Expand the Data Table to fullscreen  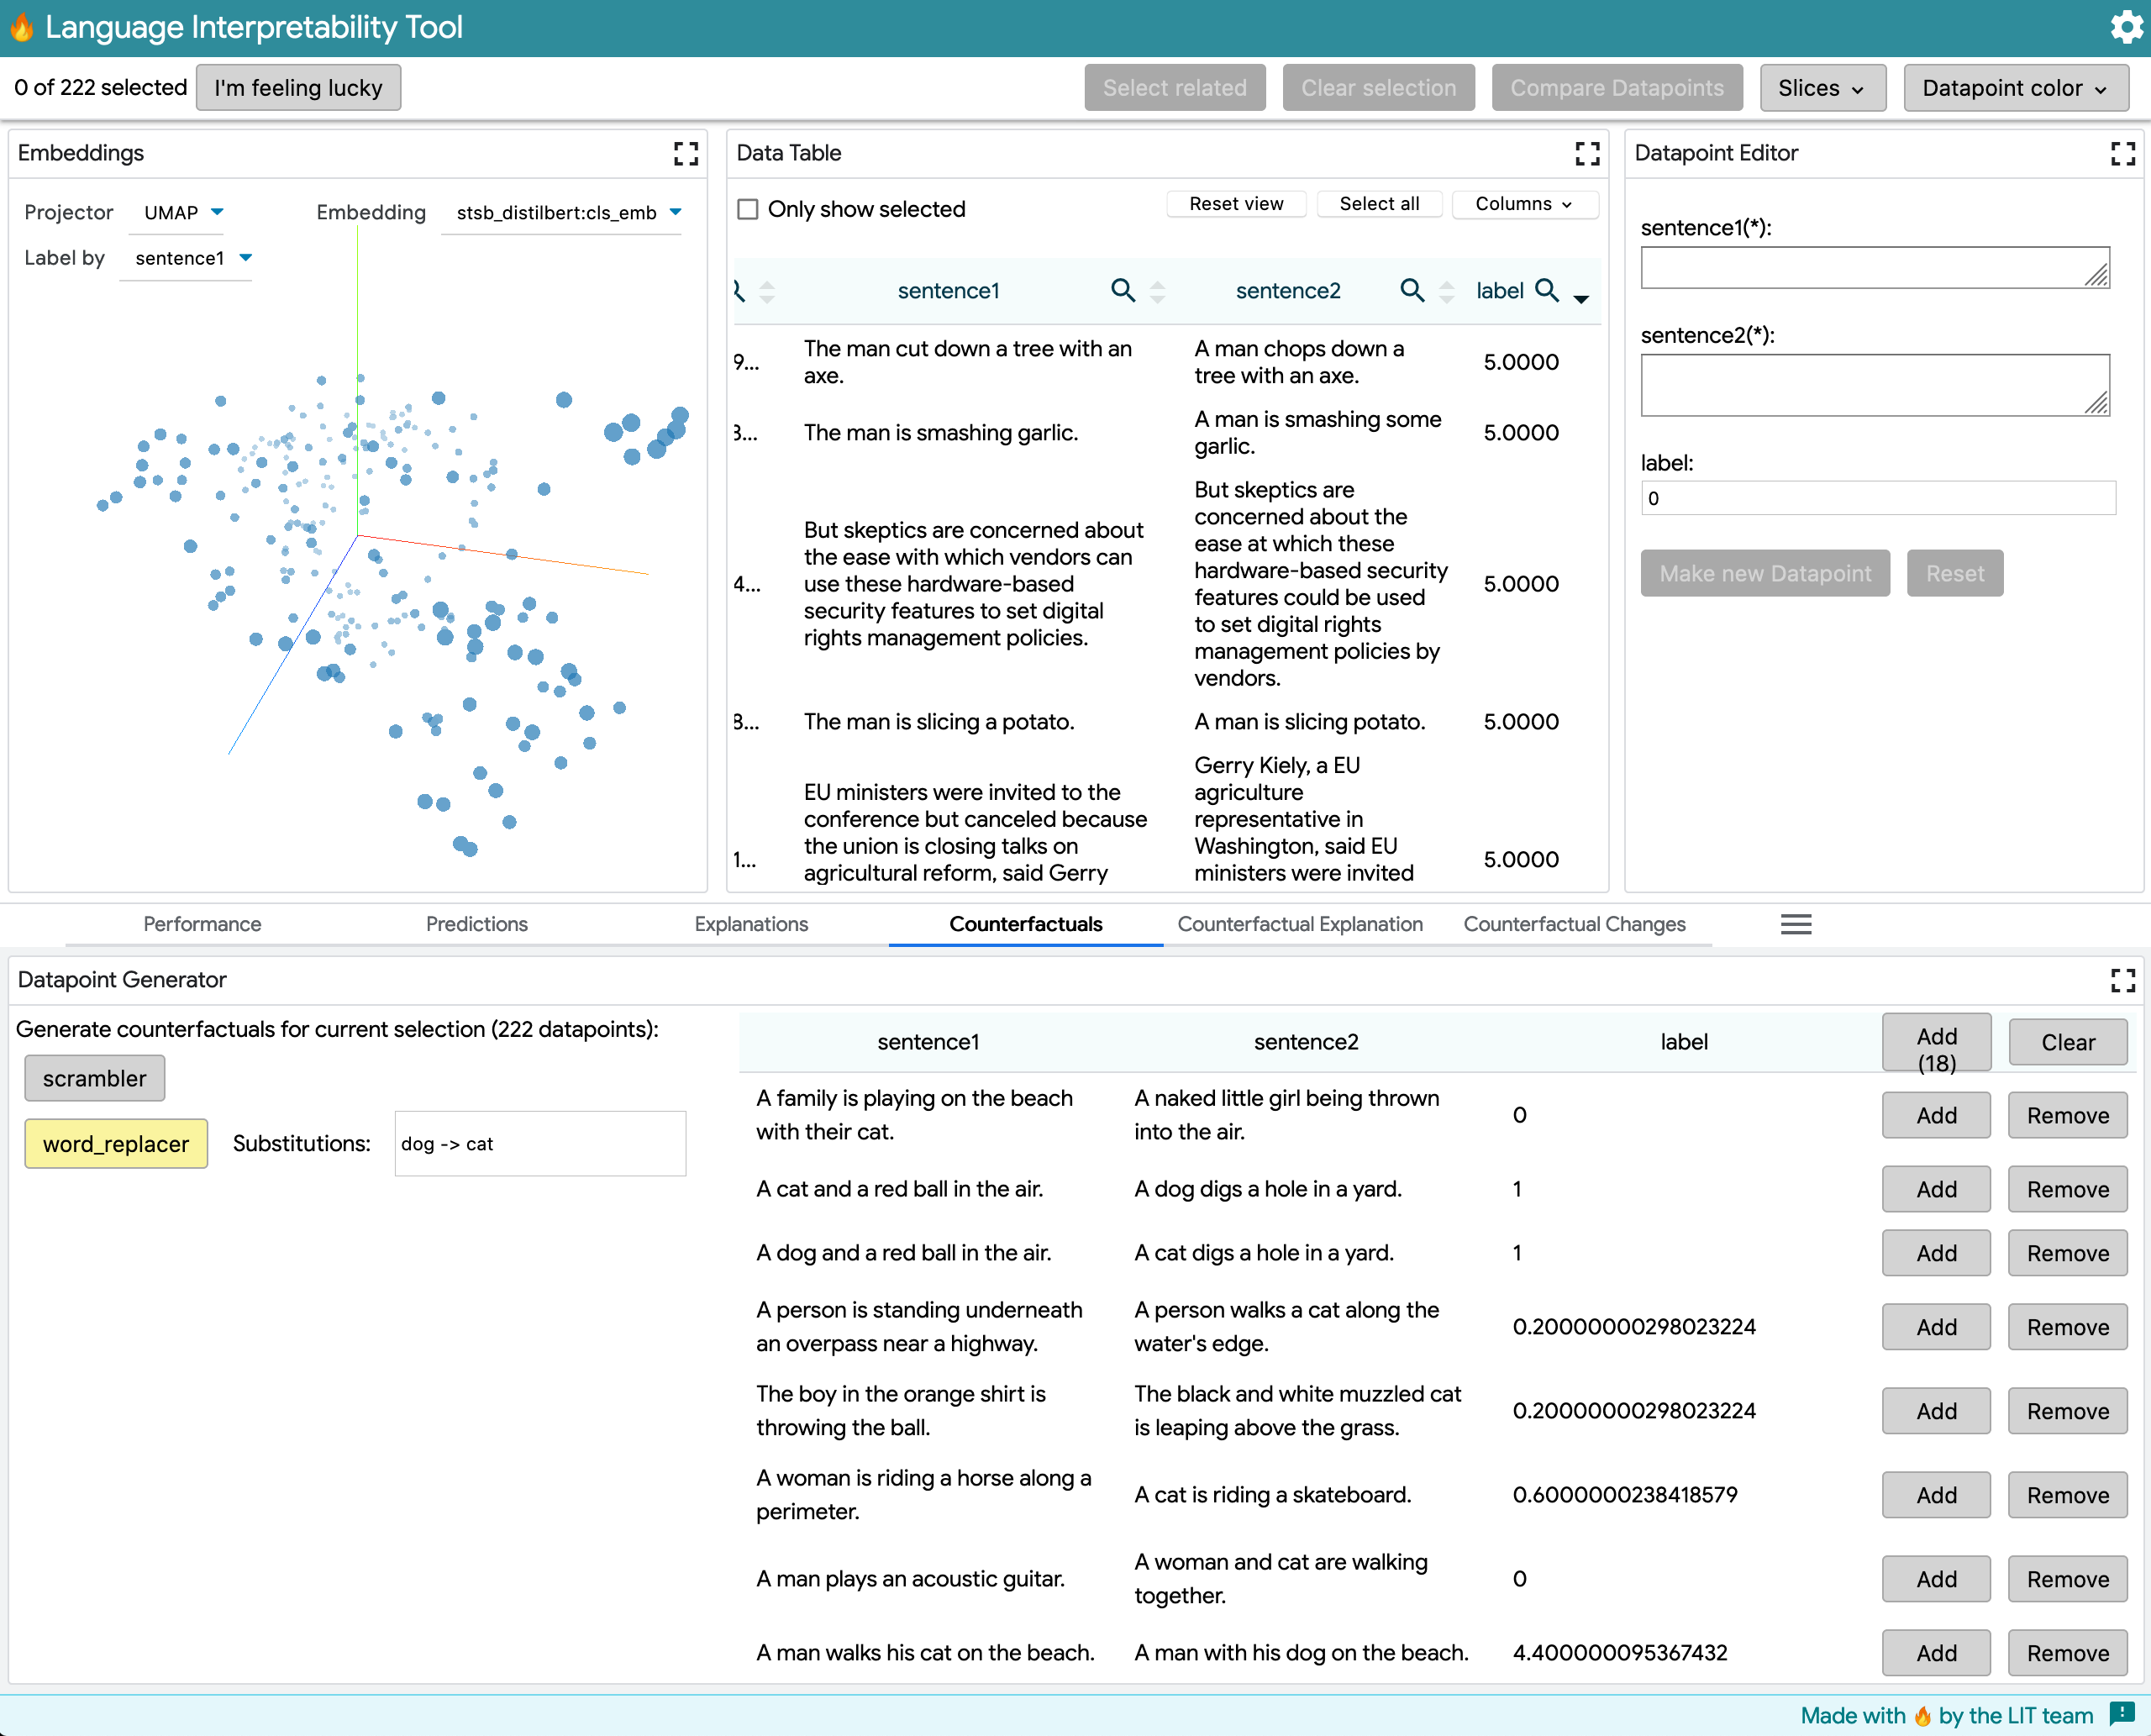click(1587, 153)
